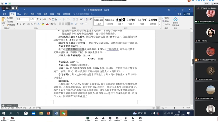Click the Replace (替换) button
The image size is (218, 122).
pos(166,21)
